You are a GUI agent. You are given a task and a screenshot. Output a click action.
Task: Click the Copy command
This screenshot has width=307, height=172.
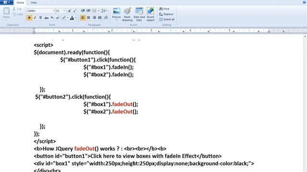18,14
